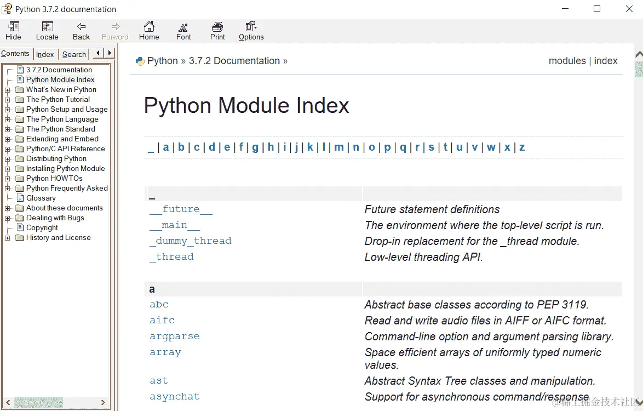
Task: Select About these documents tree item
Action: tap(65, 208)
